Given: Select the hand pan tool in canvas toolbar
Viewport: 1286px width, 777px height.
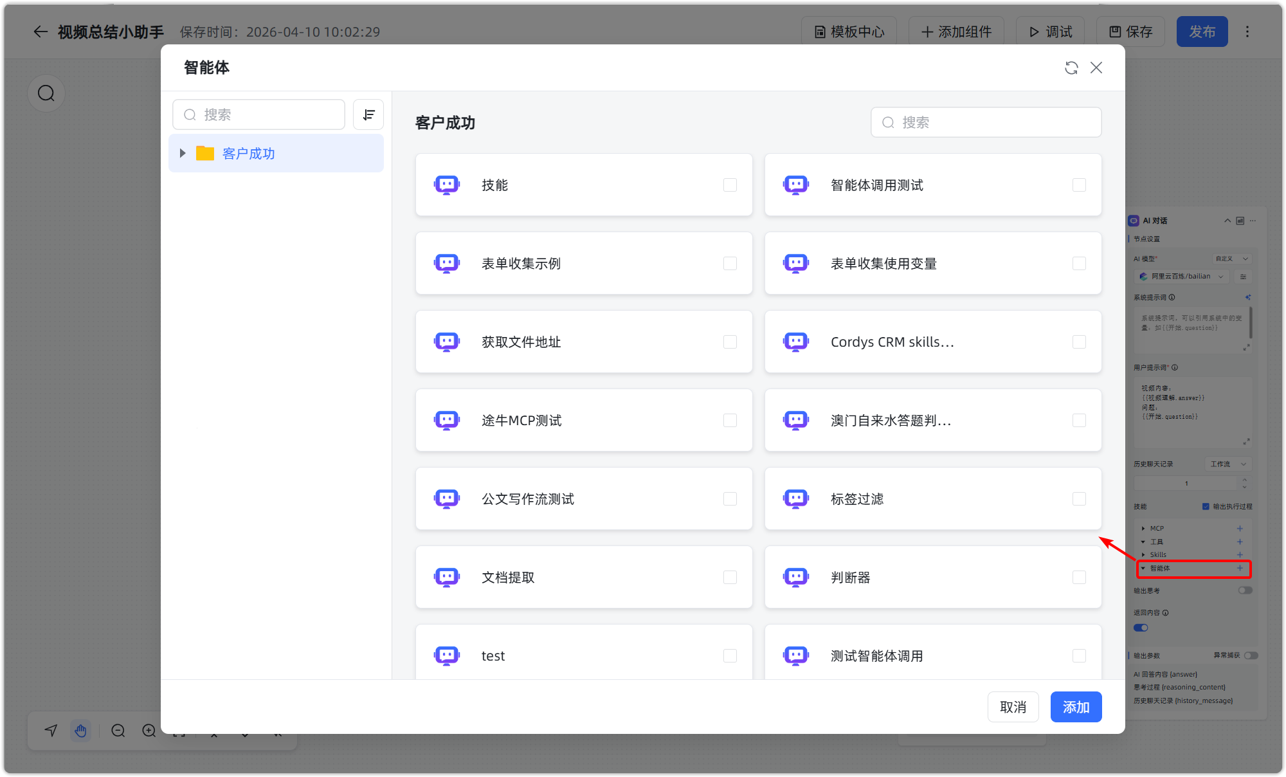Looking at the screenshot, I should 80,731.
